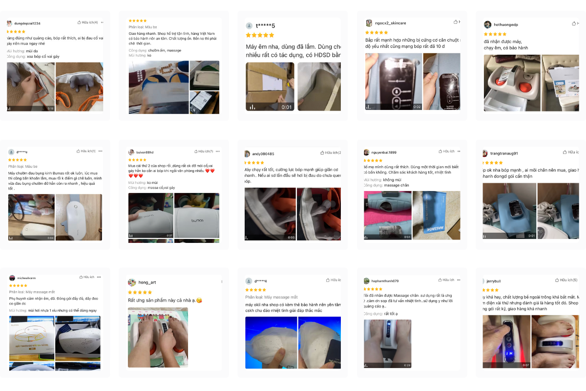Open username link andy080485
586x391 pixels.
click(263, 153)
